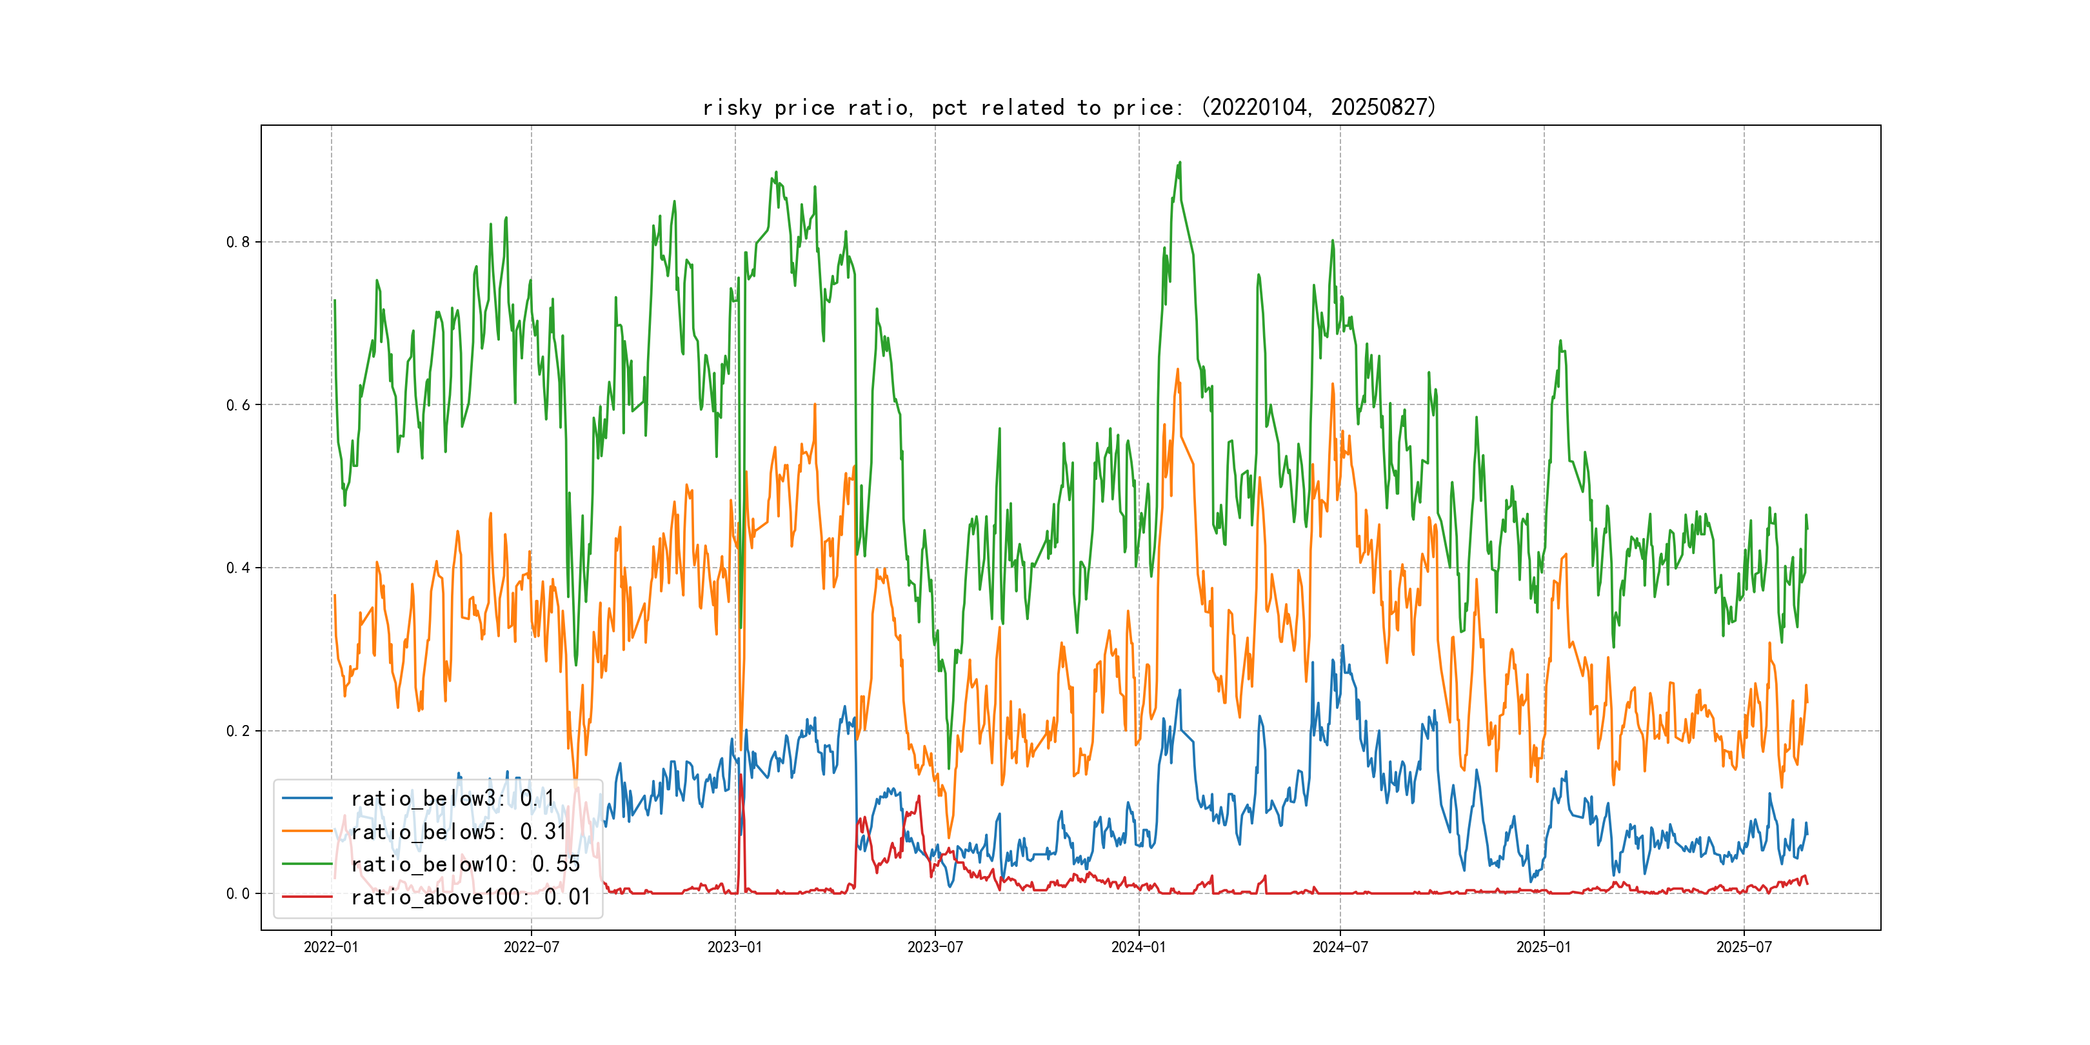Click the 2025-07 x-axis tick label
The width and height of the screenshot is (2090, 1045).
point(1744,947)
